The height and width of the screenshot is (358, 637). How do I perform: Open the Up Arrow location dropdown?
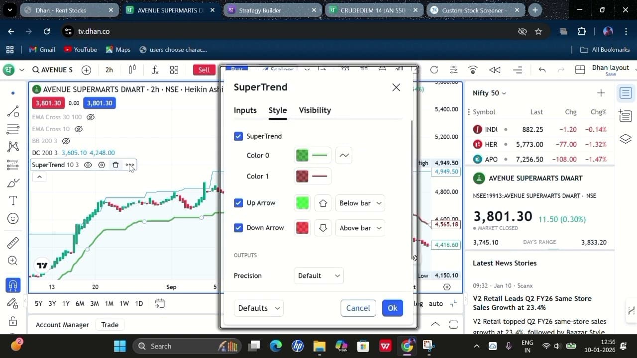click(360, 203)
